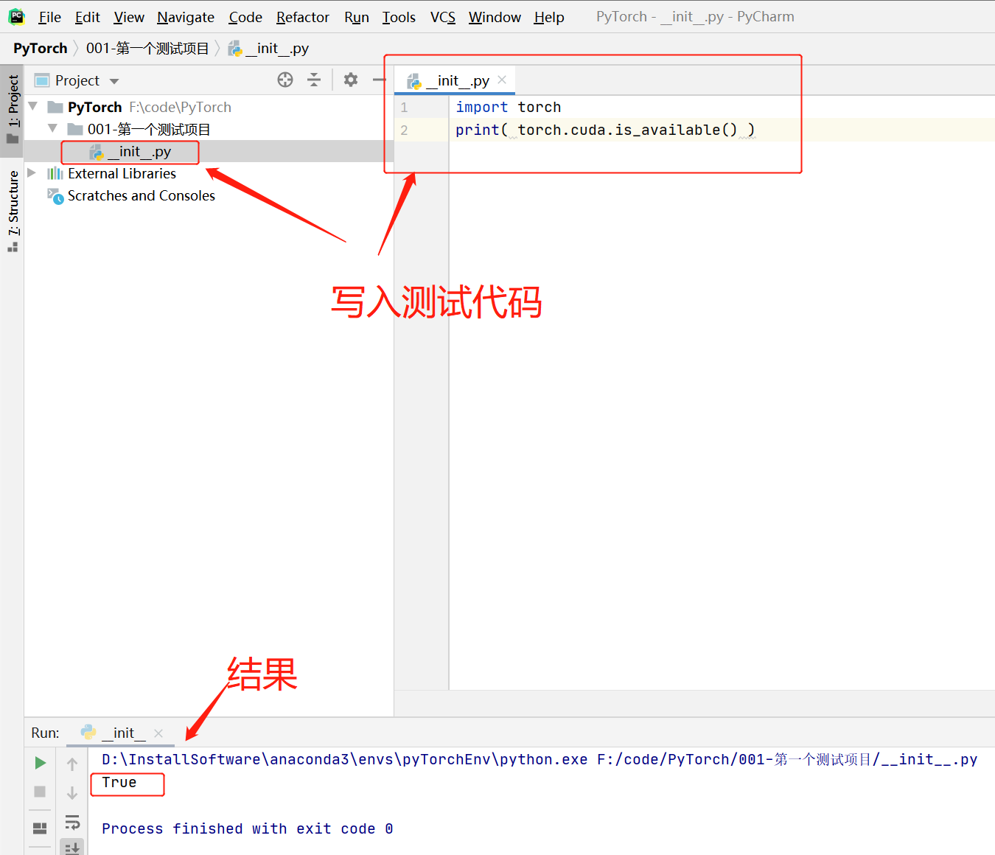Open the VCS menu

tap(443, 17)
